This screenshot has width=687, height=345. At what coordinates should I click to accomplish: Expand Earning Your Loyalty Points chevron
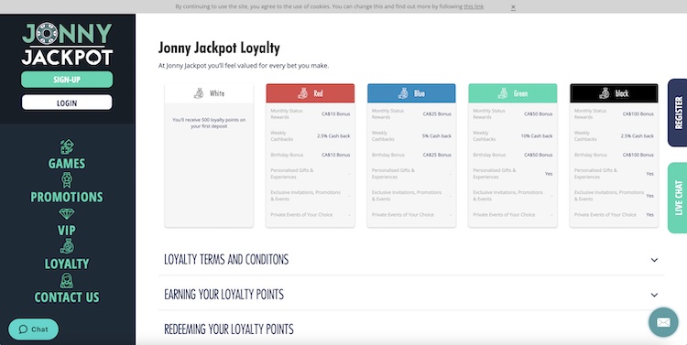tap(654, 295)
